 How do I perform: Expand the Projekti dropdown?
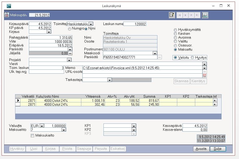click(x=69, y=60)
